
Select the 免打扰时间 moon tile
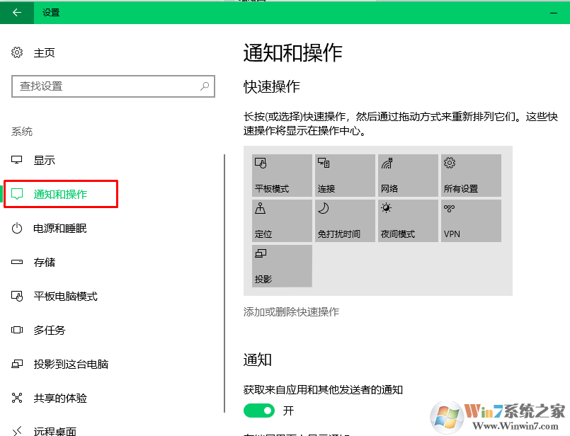(x=345, y=221)
